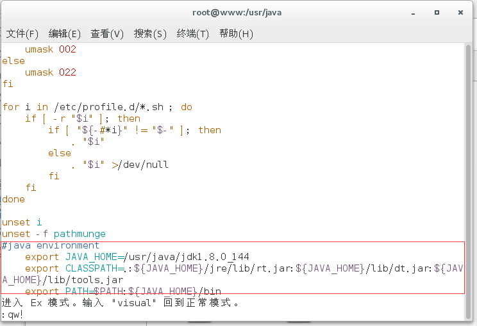
Task: Open the 查看(V) menu
Action: pos(107,33)
